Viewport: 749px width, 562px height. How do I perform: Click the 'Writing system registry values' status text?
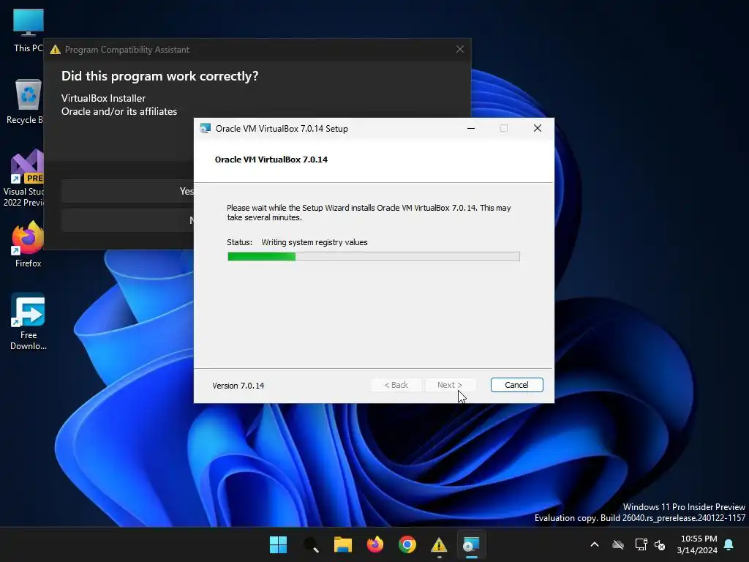(x=315, y=242)
